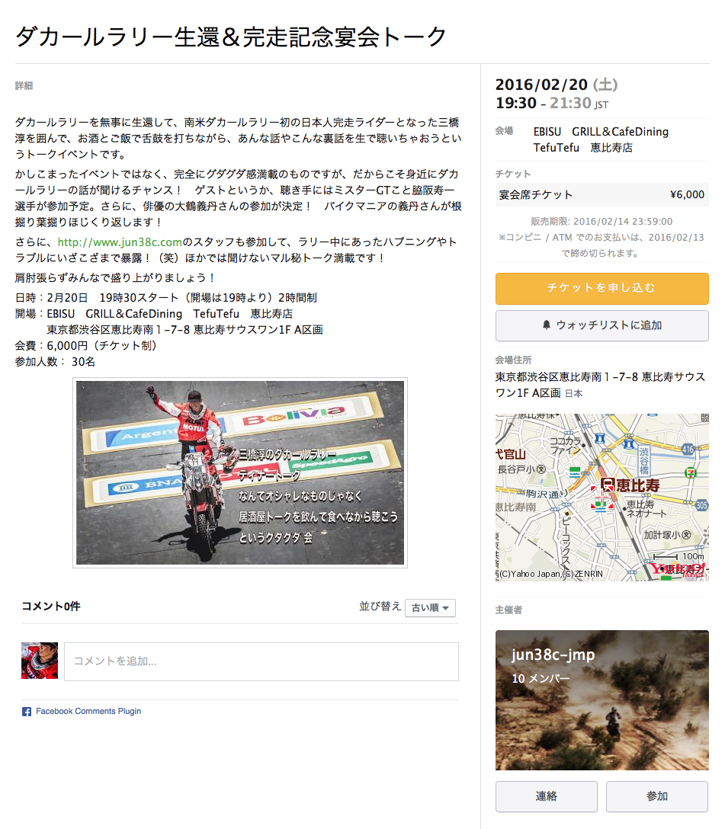
Task: Open the Facebook Comments Plugin link
Action: [88, 711]
